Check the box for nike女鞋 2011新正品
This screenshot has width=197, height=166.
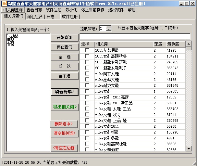87,103
